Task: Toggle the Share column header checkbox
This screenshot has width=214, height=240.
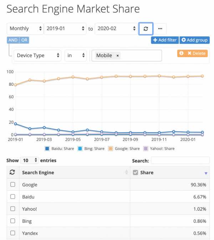Action: (136, 172)
